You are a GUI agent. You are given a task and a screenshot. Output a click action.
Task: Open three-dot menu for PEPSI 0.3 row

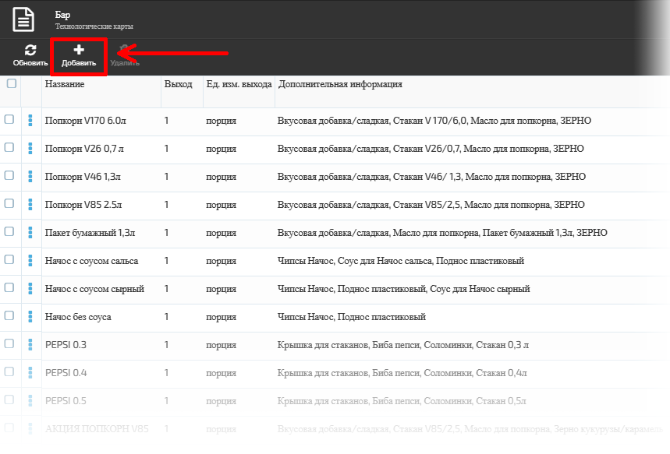(x=31, y=345)
